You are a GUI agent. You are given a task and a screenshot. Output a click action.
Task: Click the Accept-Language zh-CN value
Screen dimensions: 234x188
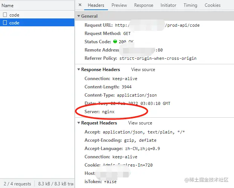click(143, 149)
